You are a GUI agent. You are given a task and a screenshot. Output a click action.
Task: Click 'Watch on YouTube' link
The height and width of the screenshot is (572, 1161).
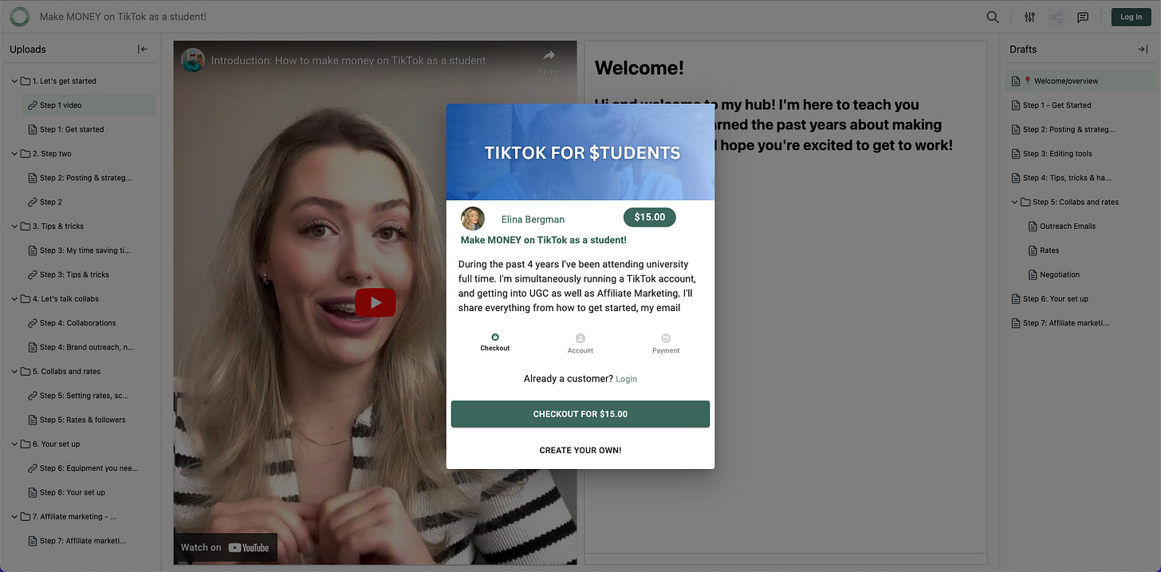point(225,547)
